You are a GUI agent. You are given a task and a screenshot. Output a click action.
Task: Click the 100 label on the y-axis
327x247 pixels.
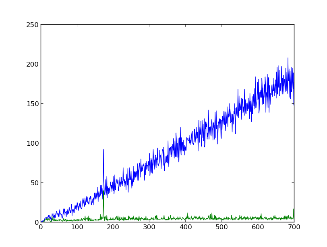[32, 142]
